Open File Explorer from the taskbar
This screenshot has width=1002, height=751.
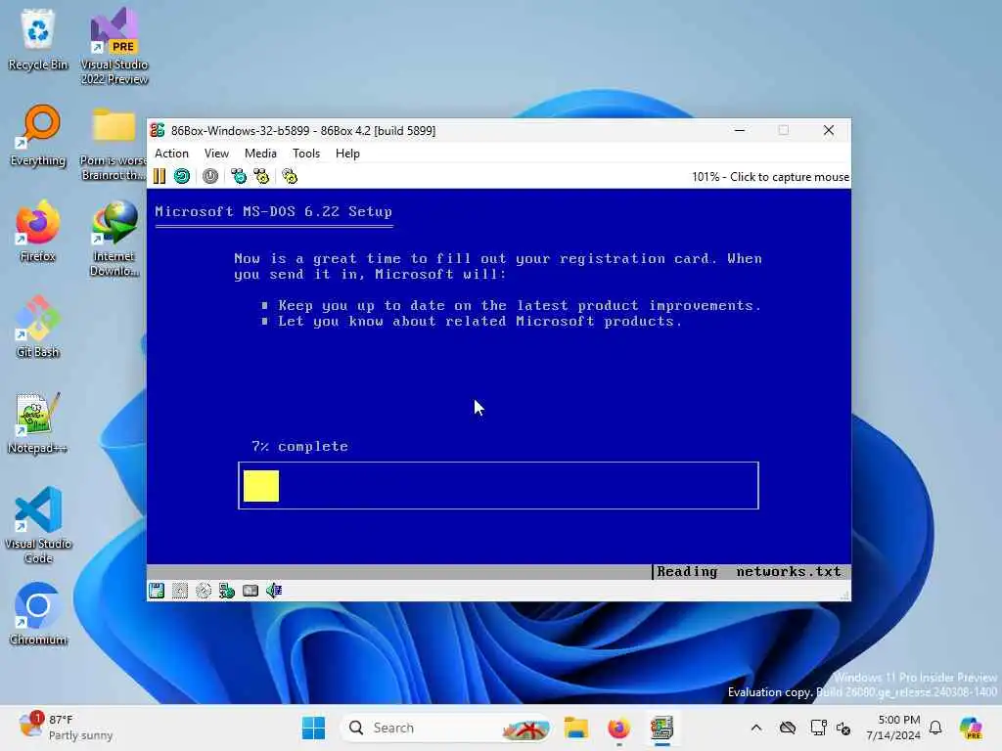(575, 728)
